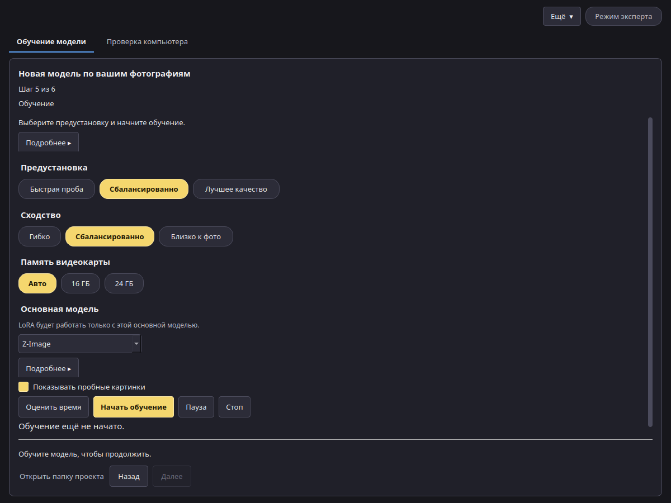
Task: Go back with the «Назад» button
Action: [x=129, y=477]
